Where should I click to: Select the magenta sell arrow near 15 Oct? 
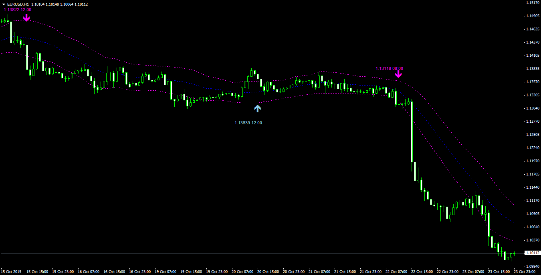click(26, 18)
